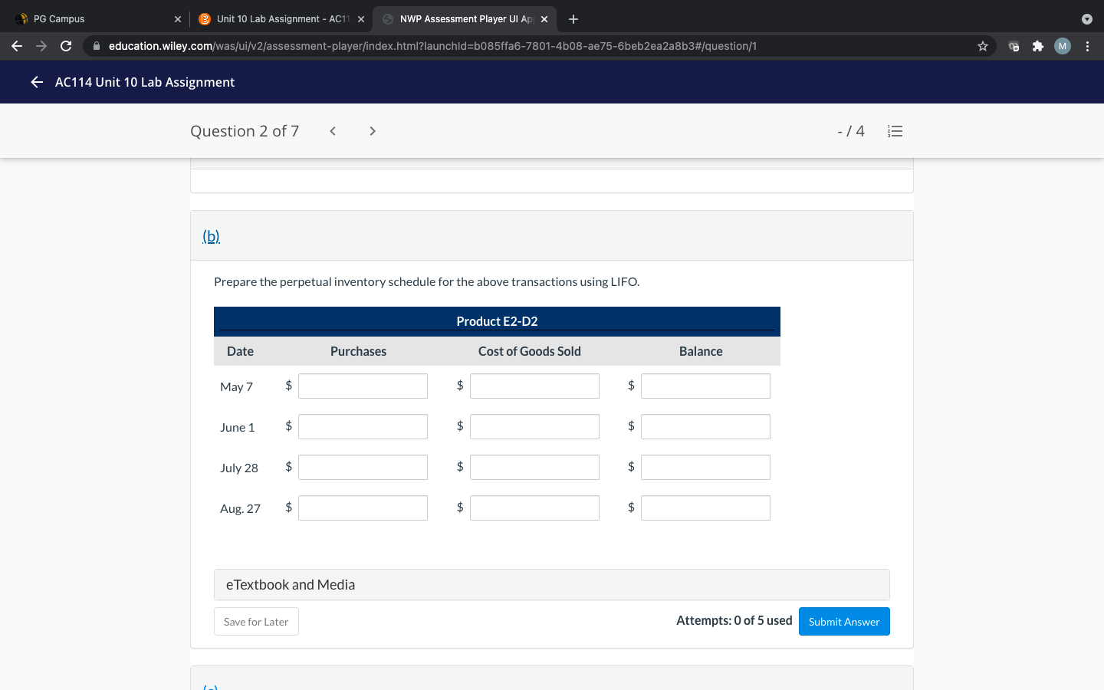Bookmark this page with the star
This screenshot has width=1104, height=690.
pyautogui.click(x=983, y=46)
